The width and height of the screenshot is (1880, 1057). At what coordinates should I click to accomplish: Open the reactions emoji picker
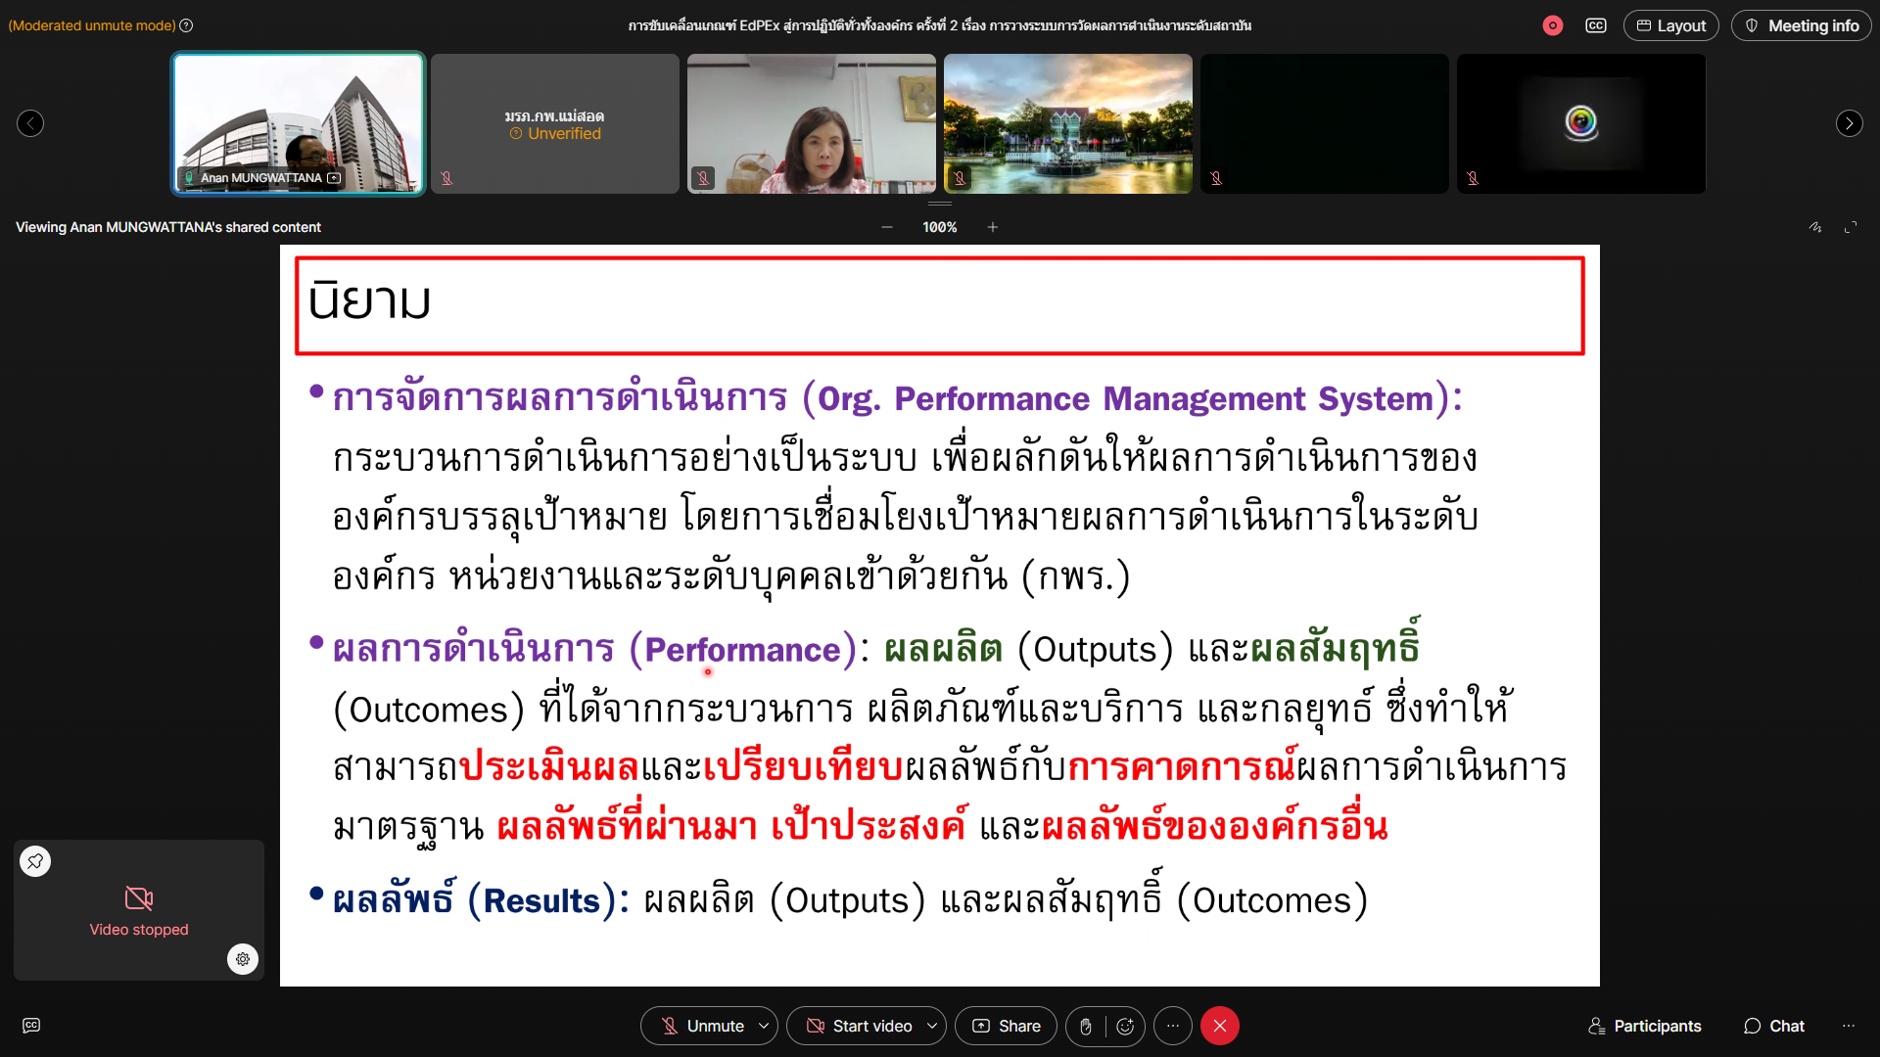[1125, 1026]
